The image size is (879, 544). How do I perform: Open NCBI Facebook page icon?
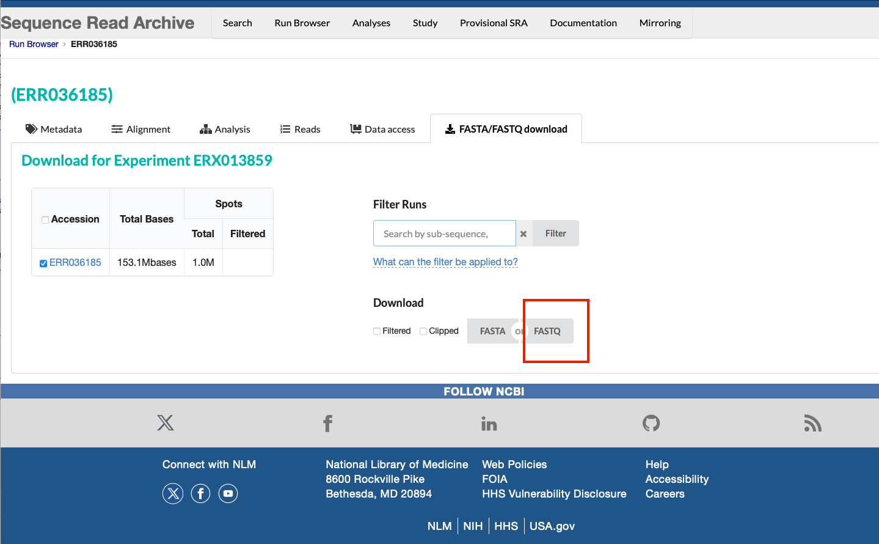(x=327, y=423)
